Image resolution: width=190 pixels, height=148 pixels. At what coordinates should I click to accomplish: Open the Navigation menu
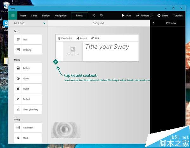[60, 15]
